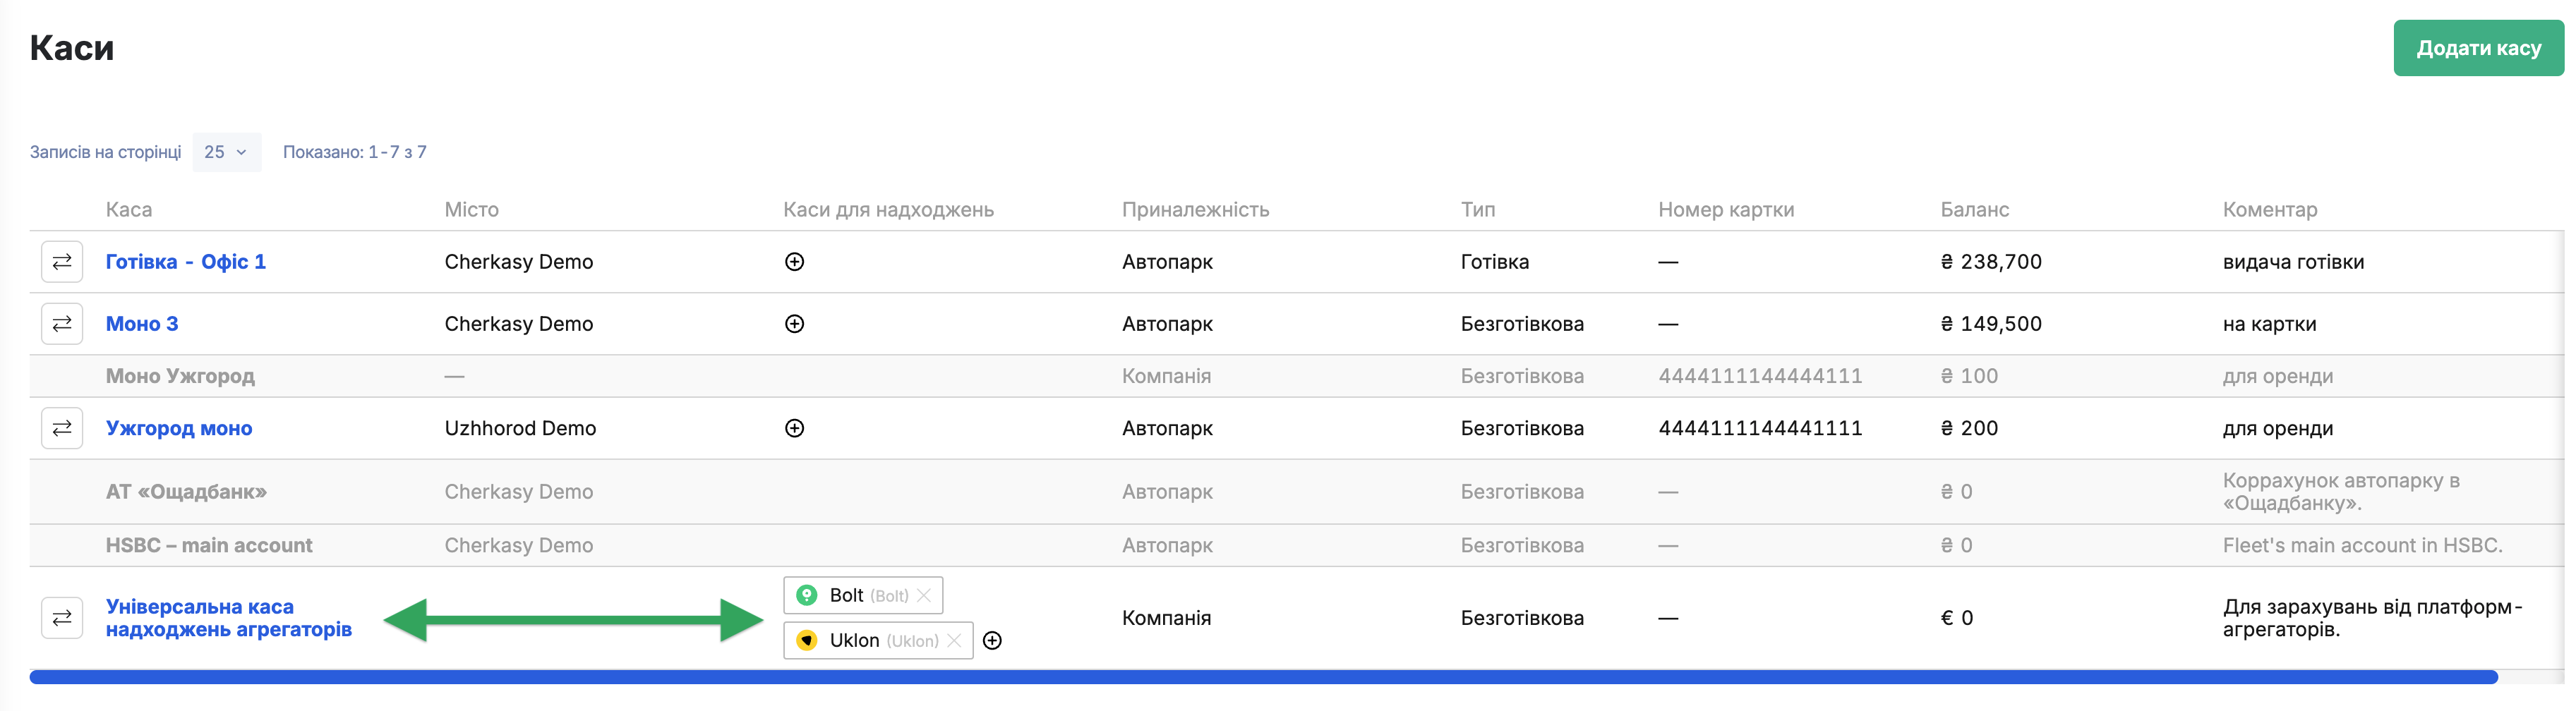This screenshot has width=2576, height=711.
Task: Open Універсальна каса надходжень агрегаторів link
Action: tap(228, 618)
